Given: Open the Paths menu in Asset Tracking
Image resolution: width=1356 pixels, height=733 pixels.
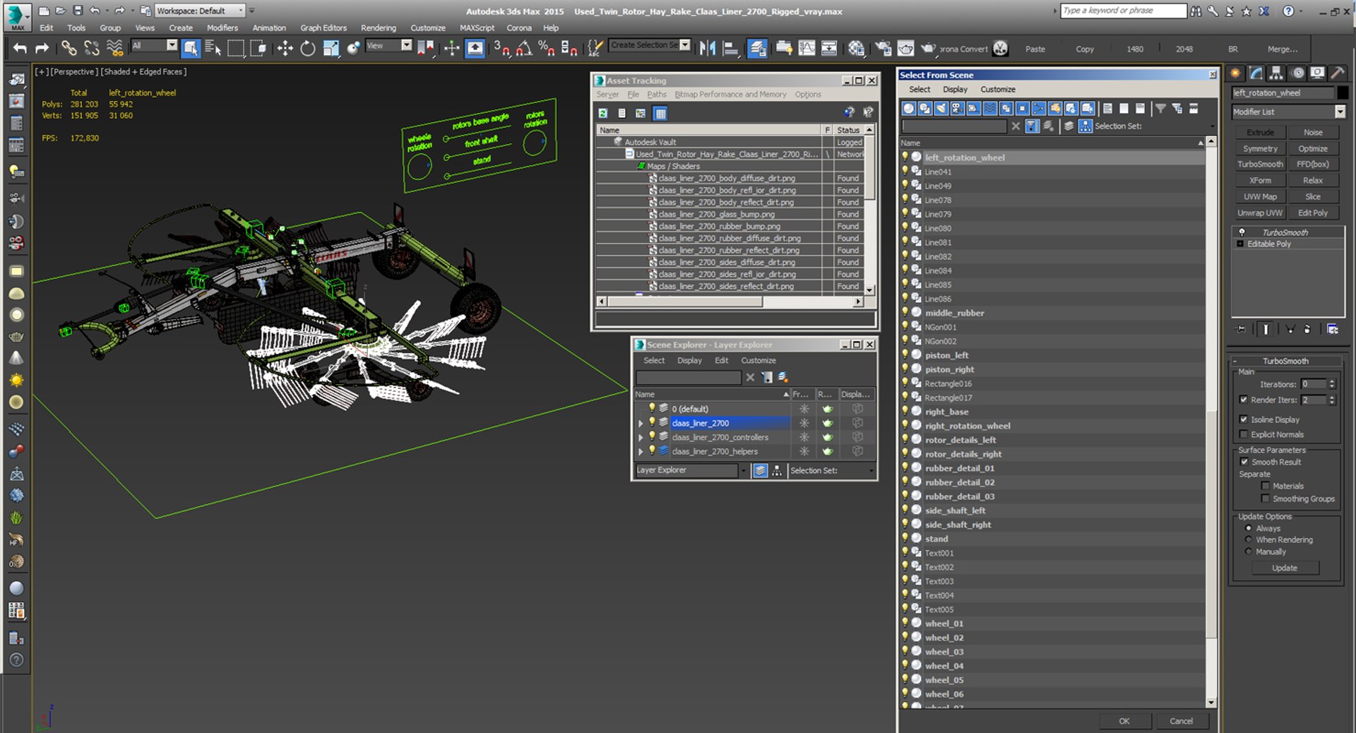Looking at the screenshot, I should pyautogui.click(x=657, y=94).
